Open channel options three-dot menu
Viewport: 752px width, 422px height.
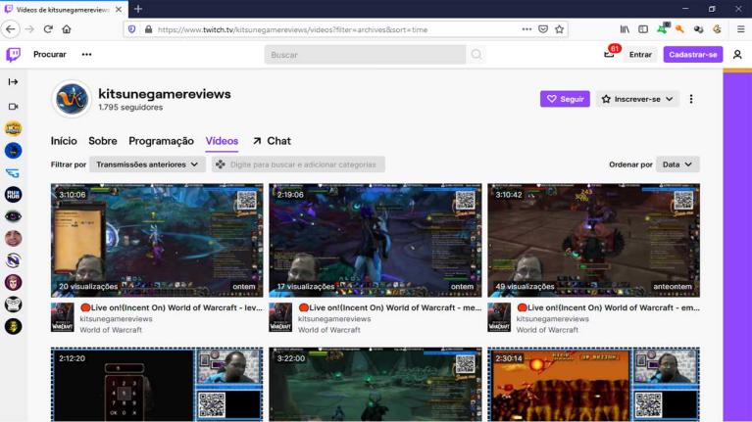691,99
